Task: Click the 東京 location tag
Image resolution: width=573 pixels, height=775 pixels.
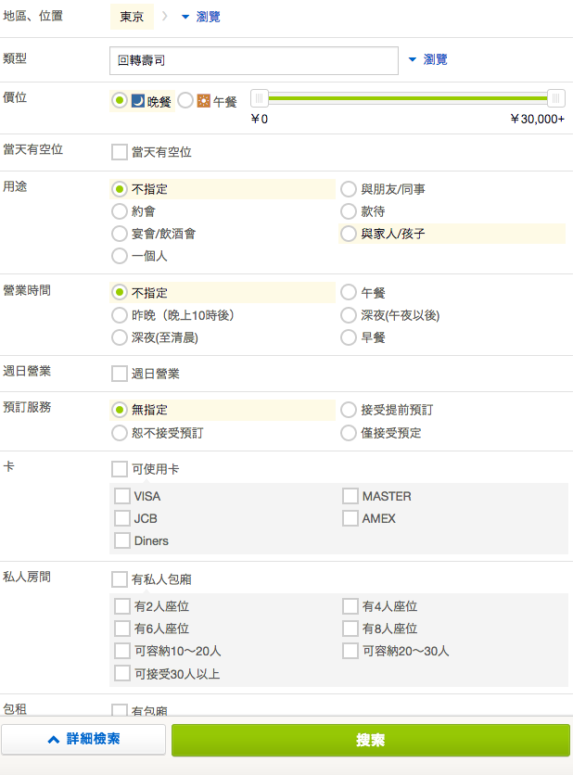Action: click(x=132, y=17)
